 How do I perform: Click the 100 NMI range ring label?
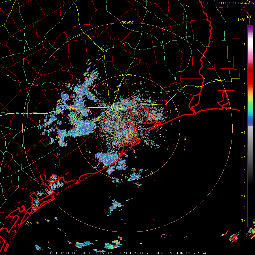tap(127, 22)
